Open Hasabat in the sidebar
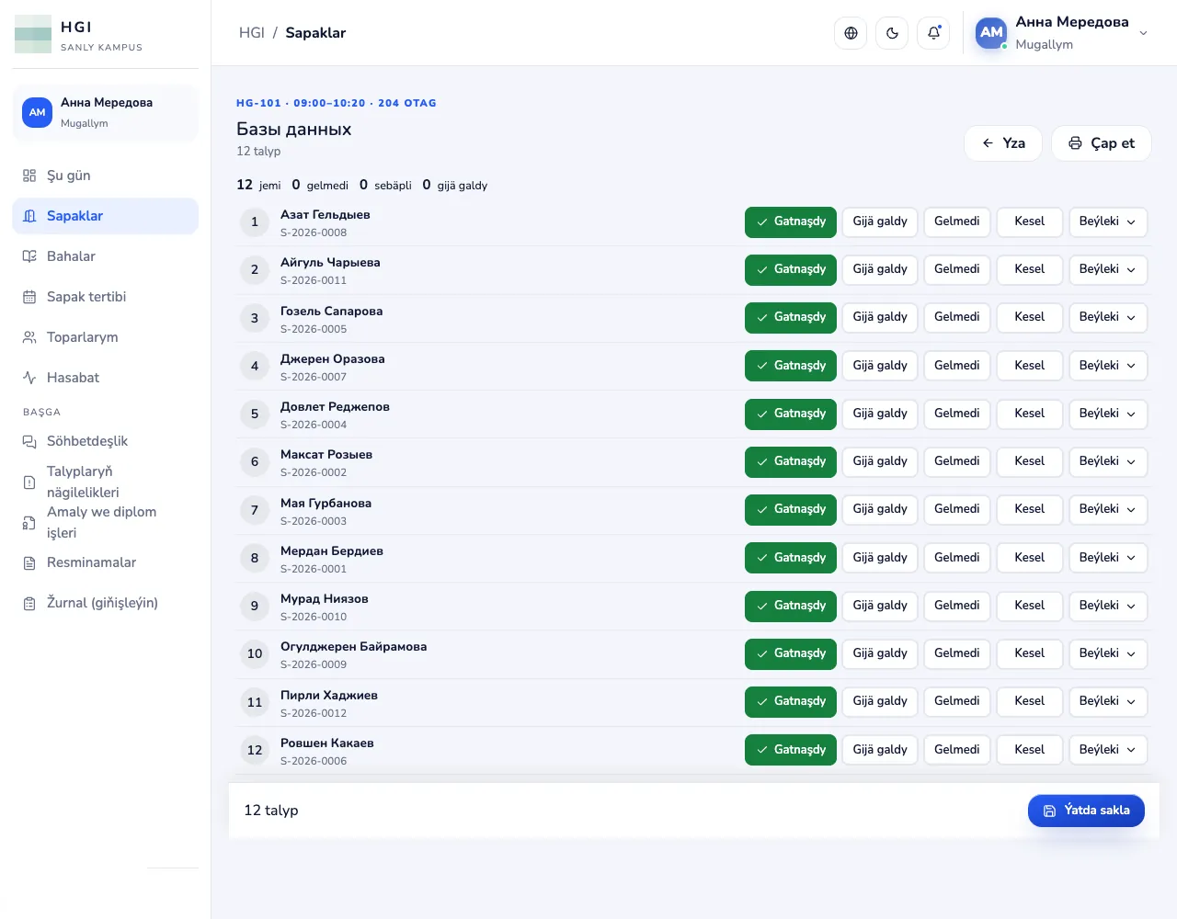Viewport: 1177px width, 919px height. point(106,378)
